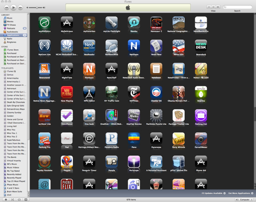
Task: Show or hide the artwork viewer button
Action: click(26, 199)
